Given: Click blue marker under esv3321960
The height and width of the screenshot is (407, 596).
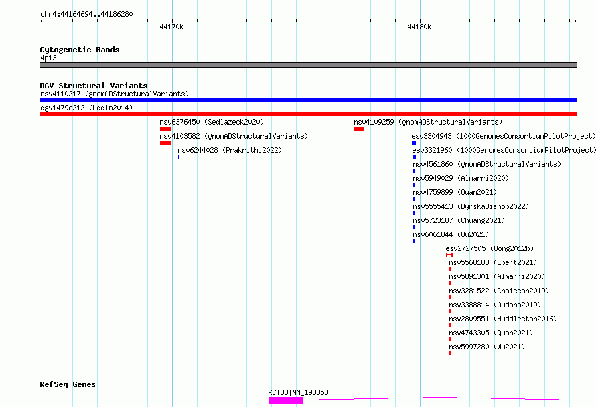Looking at the screenshot, I should click(x=415, y=157).
